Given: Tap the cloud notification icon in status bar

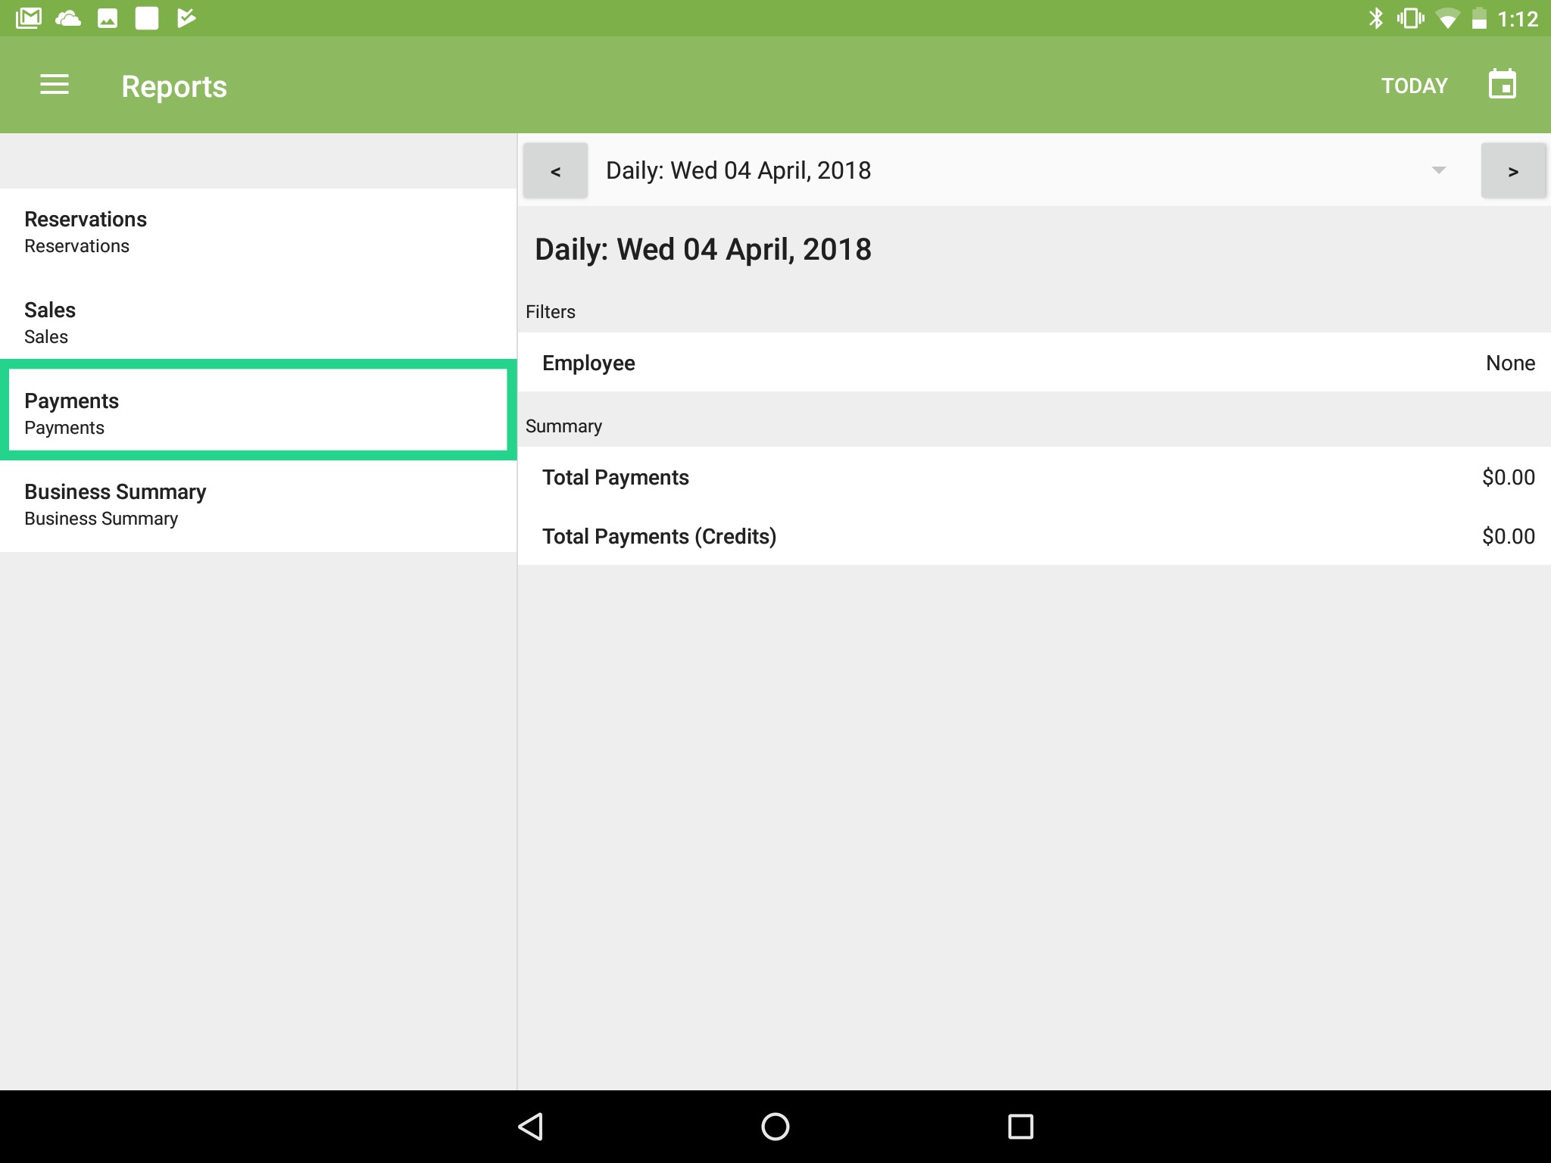Looking at the screenshot, I should click(x=68, y=18).
